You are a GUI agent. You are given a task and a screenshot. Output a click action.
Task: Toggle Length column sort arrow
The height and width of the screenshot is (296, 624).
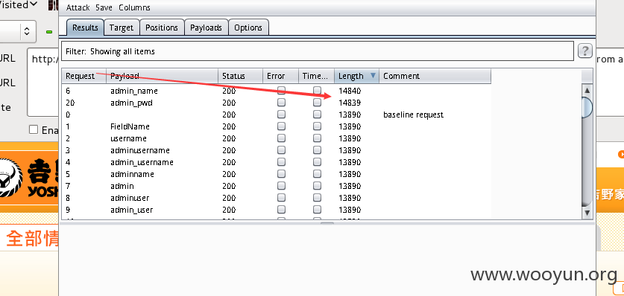(373, 75)
